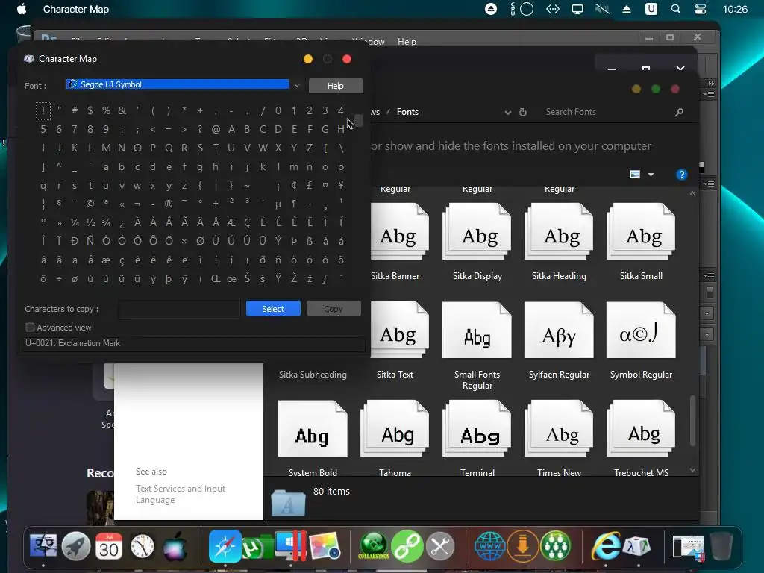Image resolution: width=764 pixels, height=573 pixels.
Task: Open Internet Explorer from the dock
Action: (x=604, y=545)
